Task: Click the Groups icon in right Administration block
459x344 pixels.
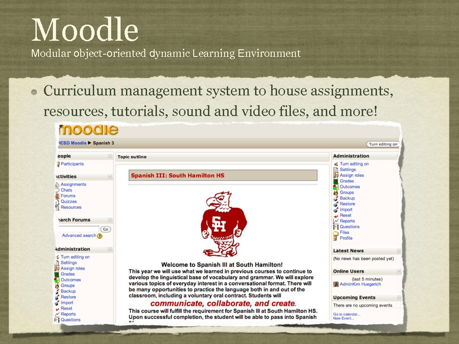Action: [x=336, y=193]
